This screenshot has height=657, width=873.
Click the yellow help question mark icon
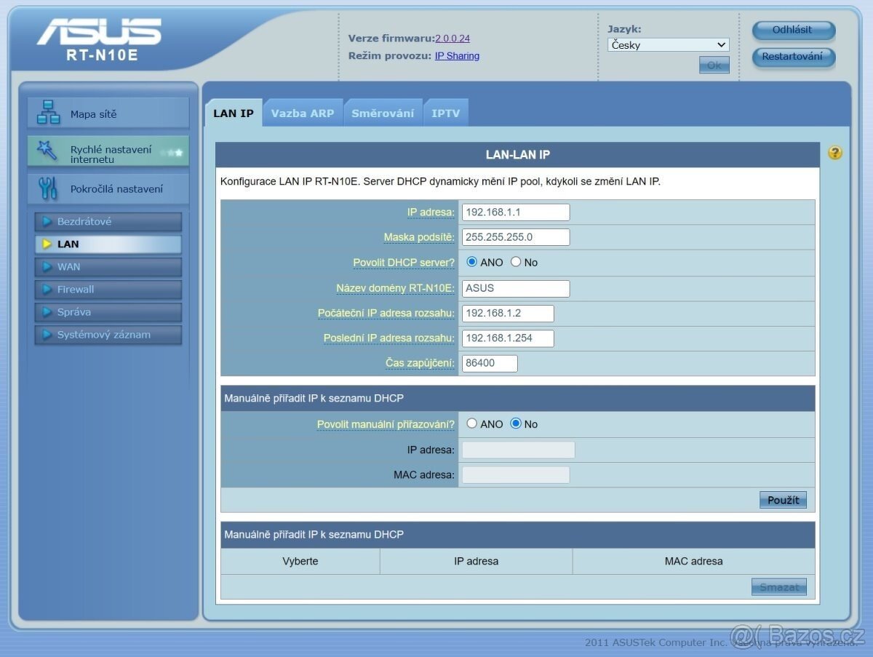[836, 154]
